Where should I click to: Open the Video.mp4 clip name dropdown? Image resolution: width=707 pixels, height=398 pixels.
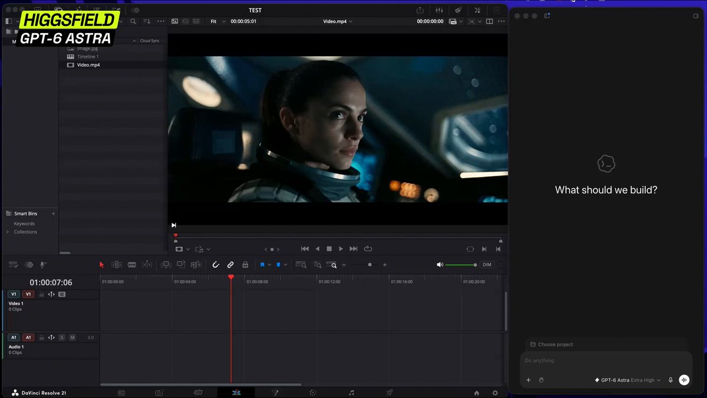pos(338,21)
